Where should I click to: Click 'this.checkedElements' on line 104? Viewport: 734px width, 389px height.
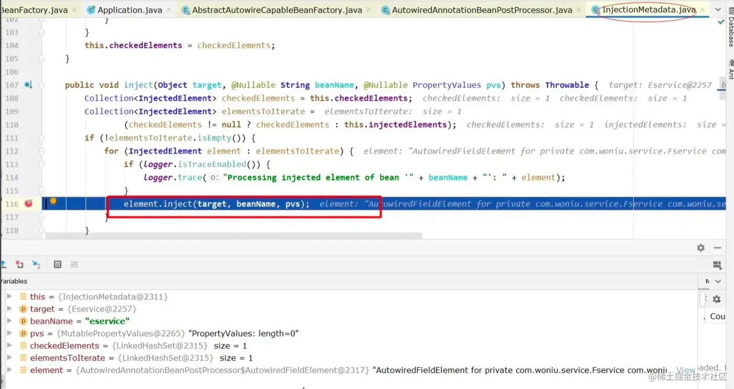click(133, 45)
